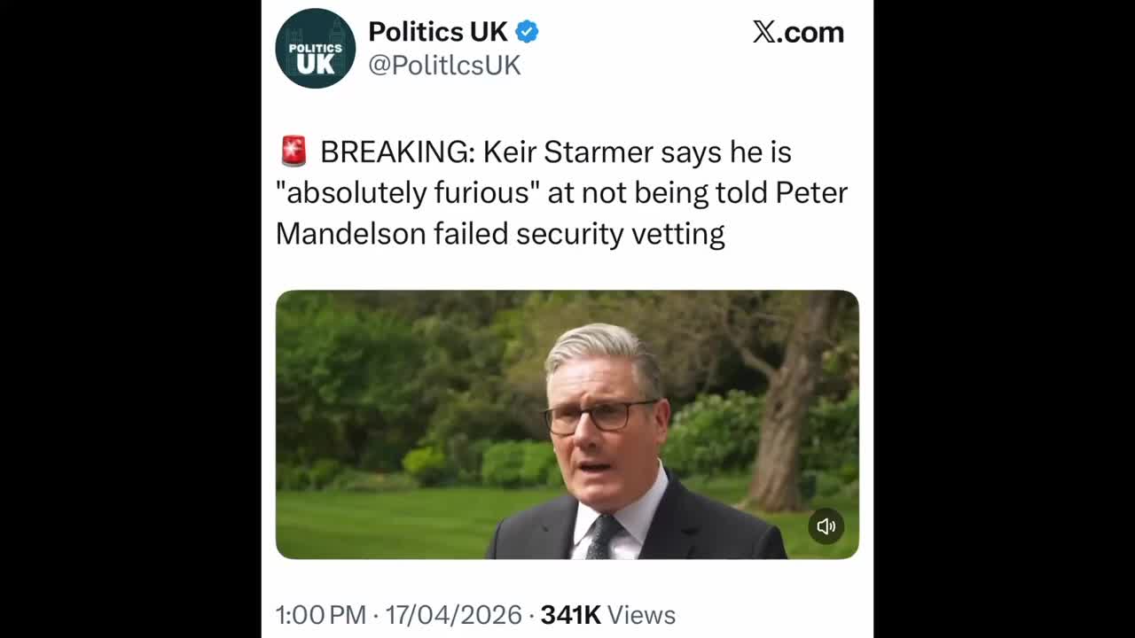Click the word Views below the video
This screenshot has height=638, width=1135.
point(643,615)
